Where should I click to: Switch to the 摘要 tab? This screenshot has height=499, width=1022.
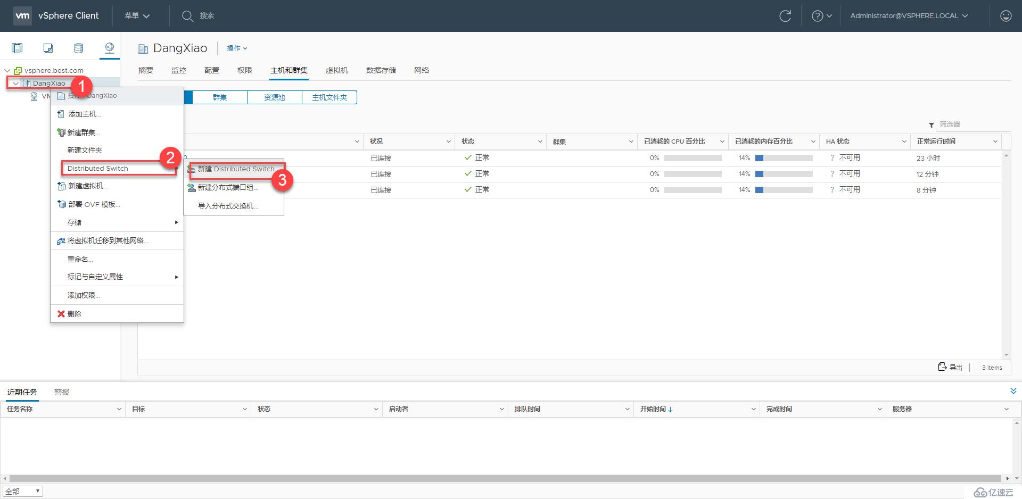pyautogui.click(x=146, y=70)
